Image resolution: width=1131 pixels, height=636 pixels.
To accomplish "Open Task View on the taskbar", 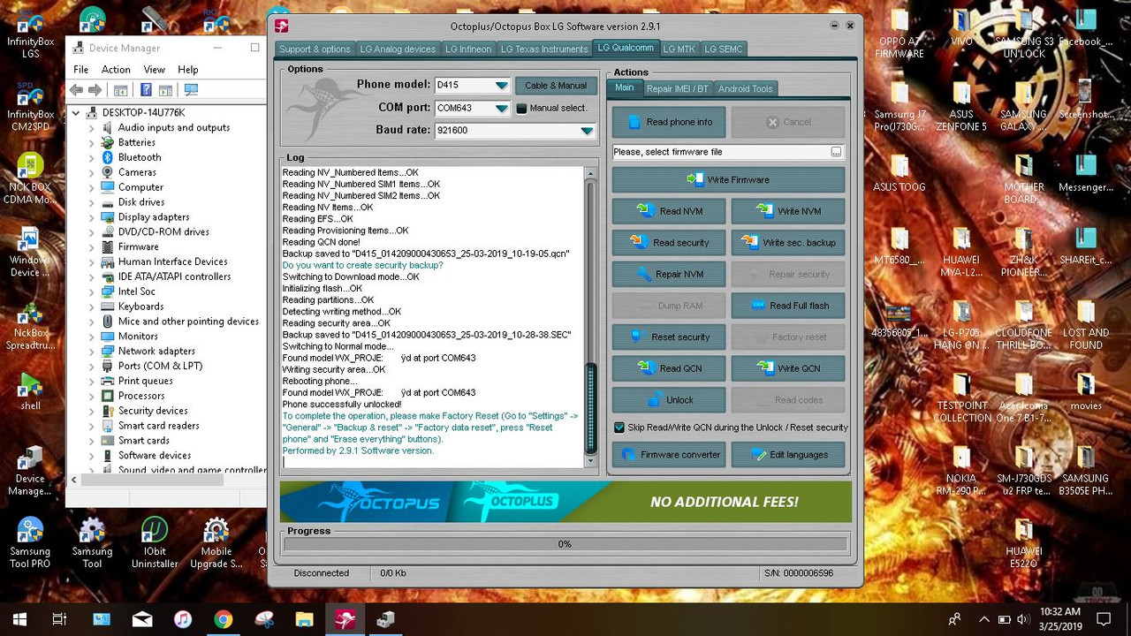I will [59, 619].
